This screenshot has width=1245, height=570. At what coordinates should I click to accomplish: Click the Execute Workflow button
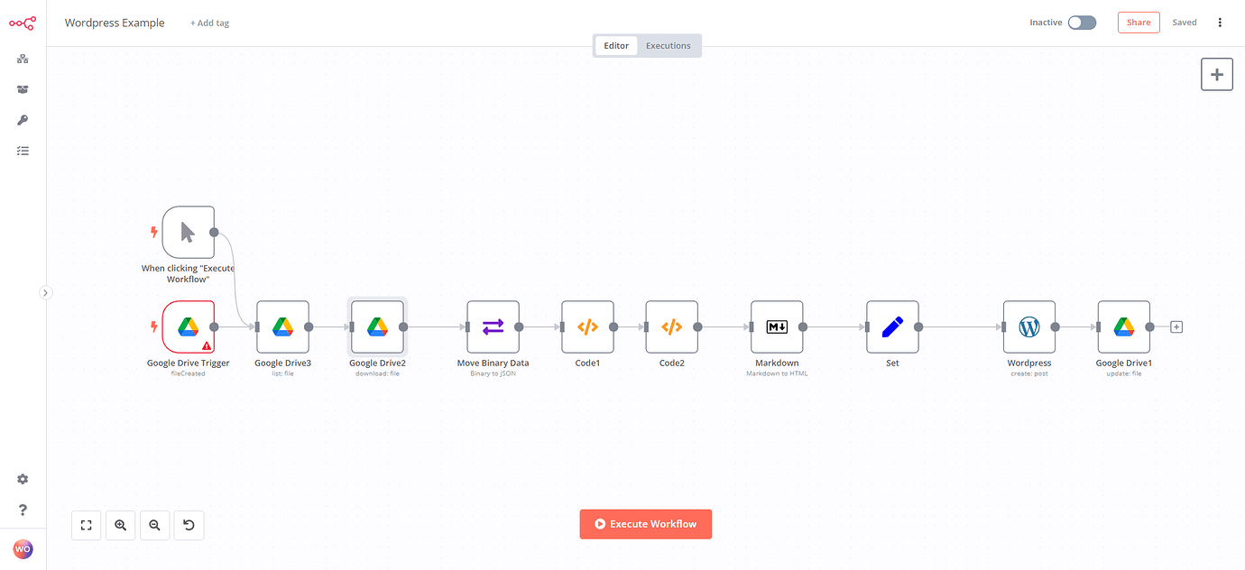645,523
